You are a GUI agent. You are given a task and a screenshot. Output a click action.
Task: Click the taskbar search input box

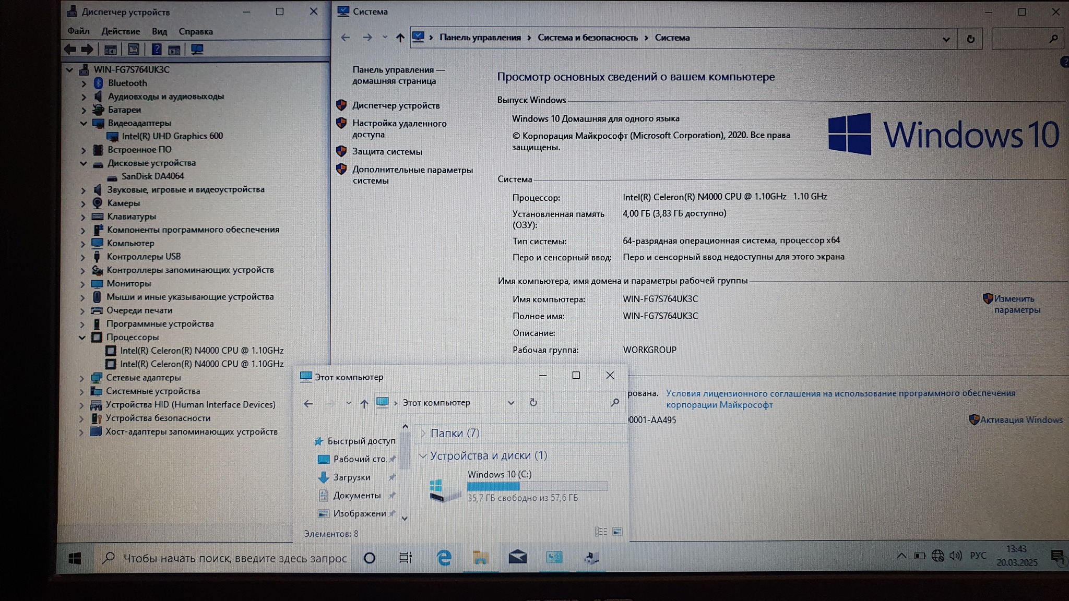pyautogui.click(x=235, y=558)
